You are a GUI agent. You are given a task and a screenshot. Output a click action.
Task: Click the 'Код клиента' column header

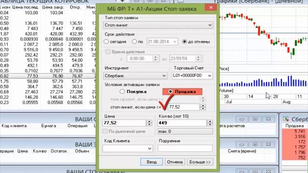tap(14, 126)
